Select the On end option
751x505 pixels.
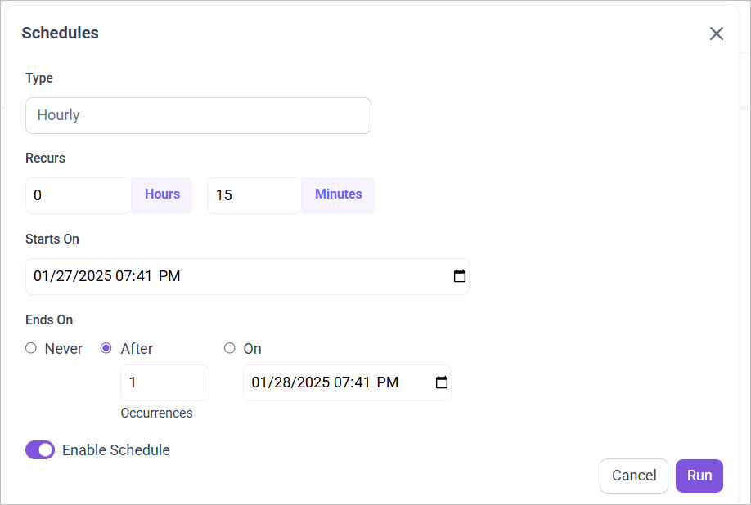coord(230,348)
